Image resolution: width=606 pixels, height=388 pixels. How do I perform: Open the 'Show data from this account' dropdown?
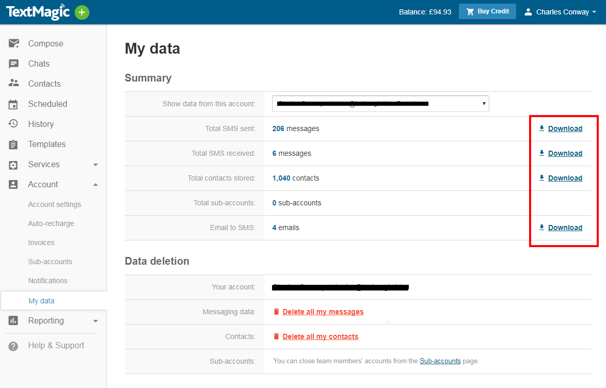[x=380, y=104]
